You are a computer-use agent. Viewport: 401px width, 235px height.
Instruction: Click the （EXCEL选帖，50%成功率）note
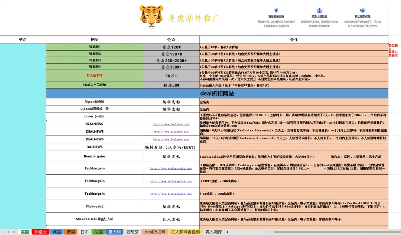click(294, 181)
